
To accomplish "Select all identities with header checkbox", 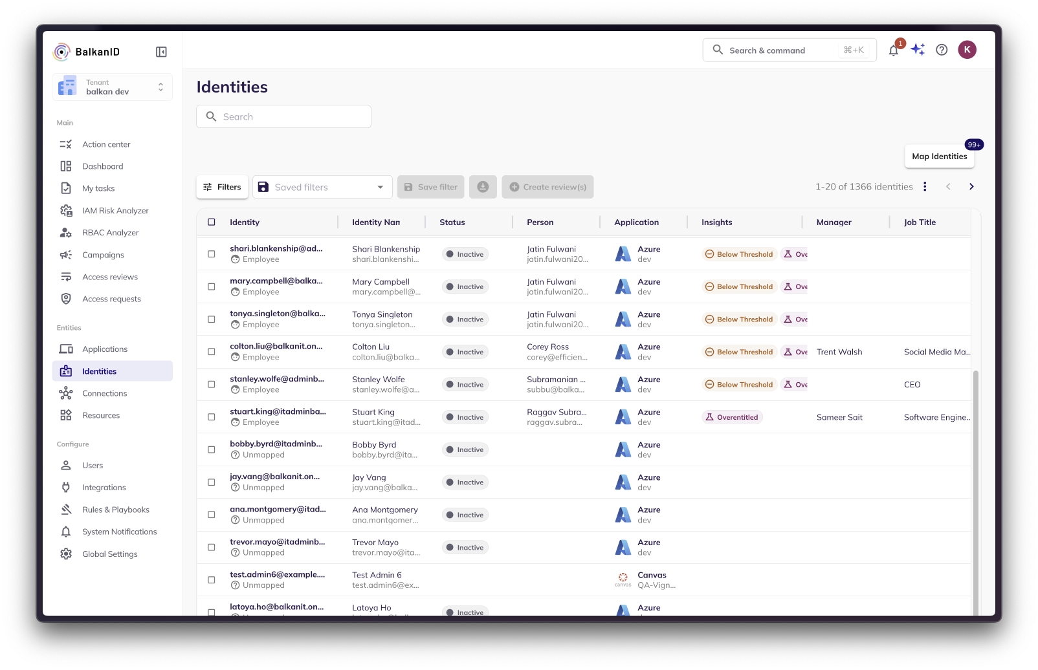I will click(212, 222).
